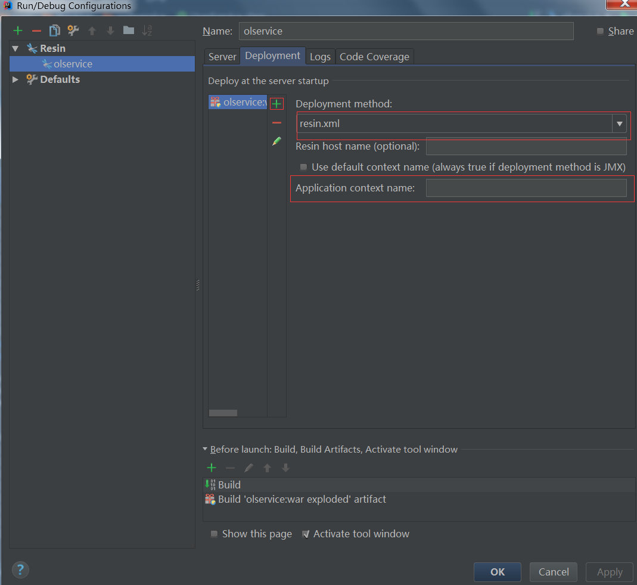The height and width of the screenshot is (585, 637).
Task: Open the edit defaults wrench icon
Action: 73,31
